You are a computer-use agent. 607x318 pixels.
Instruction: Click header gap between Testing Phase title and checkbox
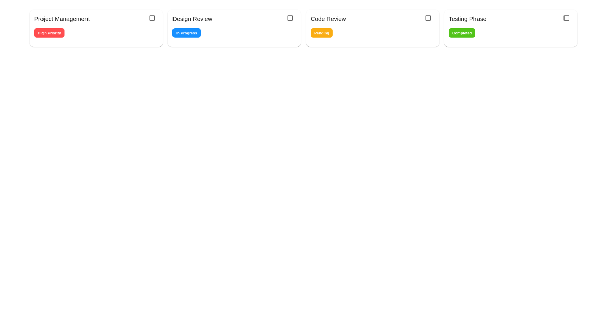click(x=525, y=19)
